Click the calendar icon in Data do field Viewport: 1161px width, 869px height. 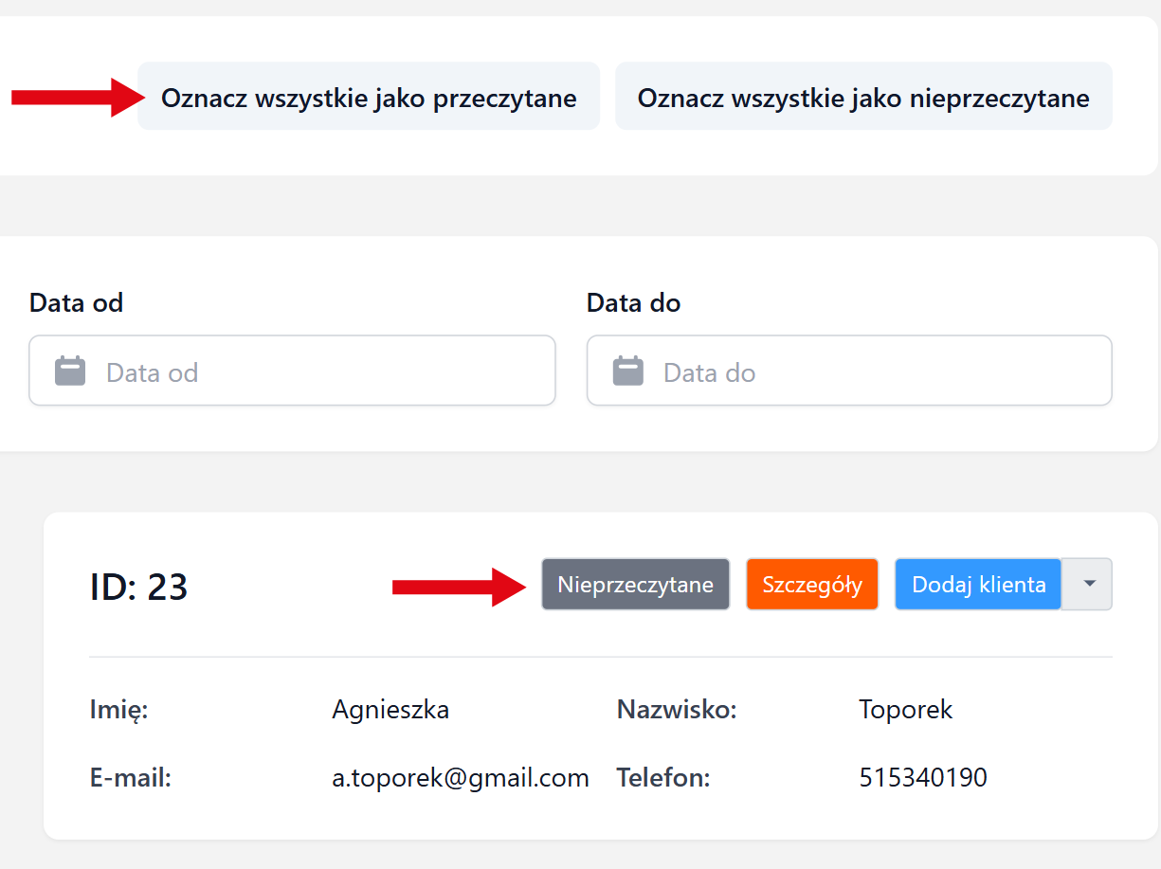pos(627,371)
